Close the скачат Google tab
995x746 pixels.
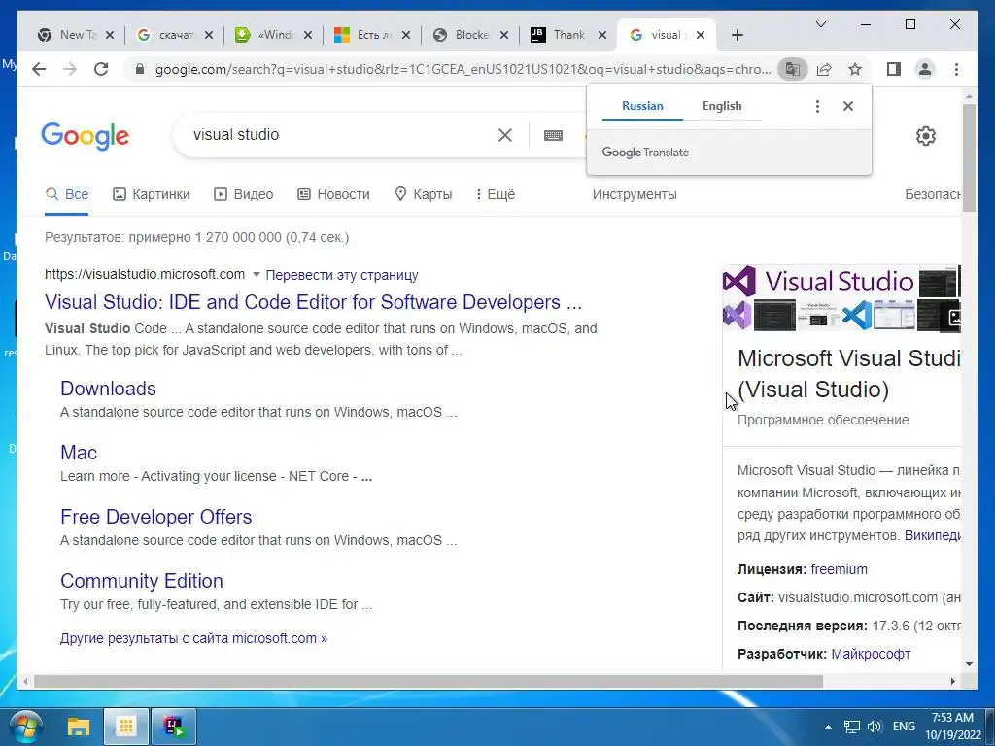click(209, 35)
